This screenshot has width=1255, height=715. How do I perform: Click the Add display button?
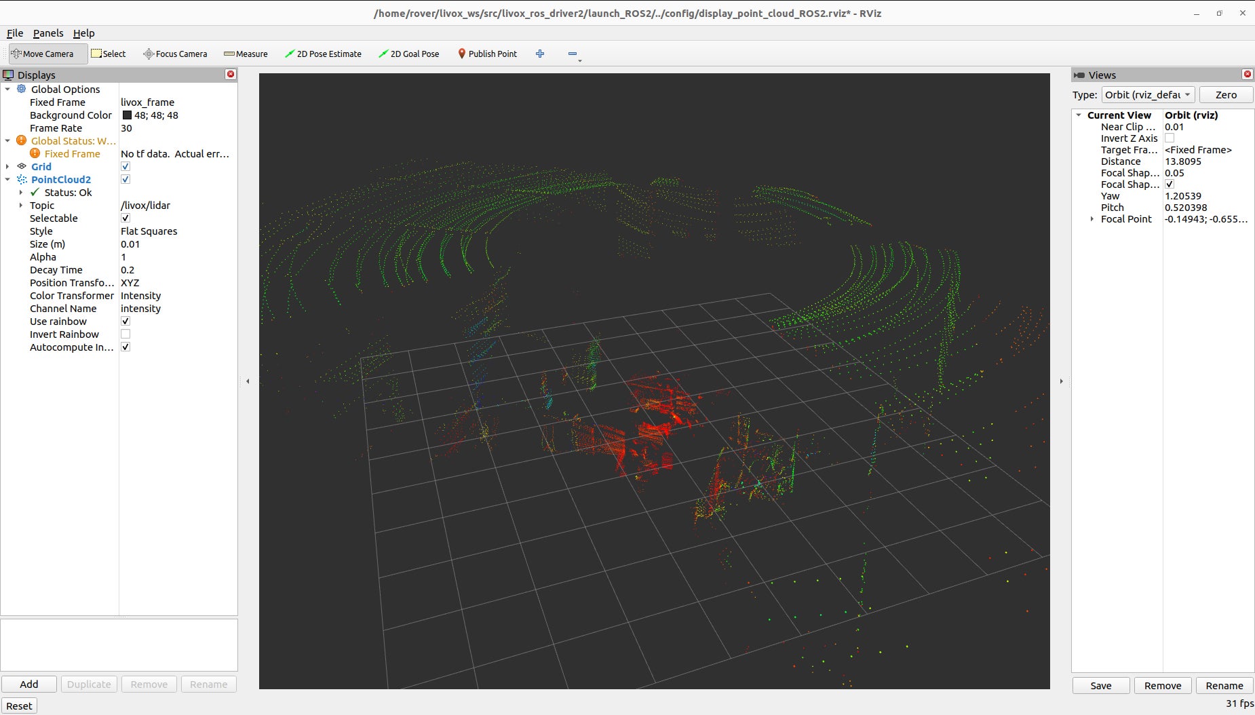pyautogui.click(x=29, y=684)
